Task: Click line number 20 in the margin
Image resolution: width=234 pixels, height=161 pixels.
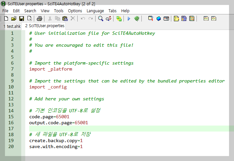Action: [11, 146]
